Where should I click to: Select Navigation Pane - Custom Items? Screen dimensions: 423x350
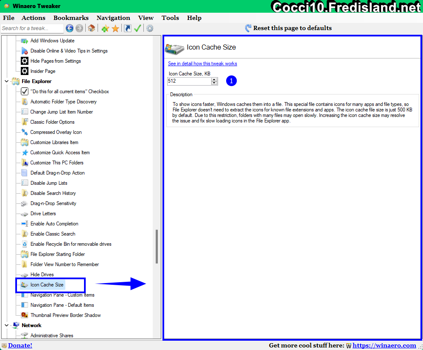[62, 295]
